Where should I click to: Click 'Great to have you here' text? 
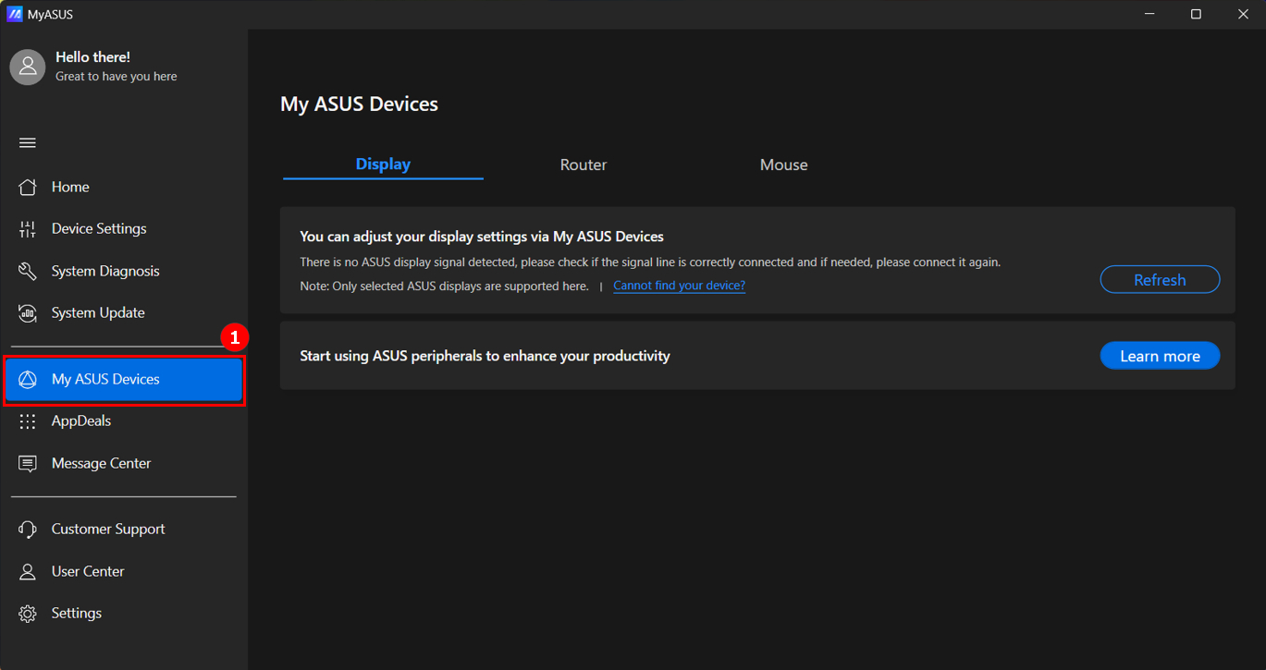pos(116,77)
